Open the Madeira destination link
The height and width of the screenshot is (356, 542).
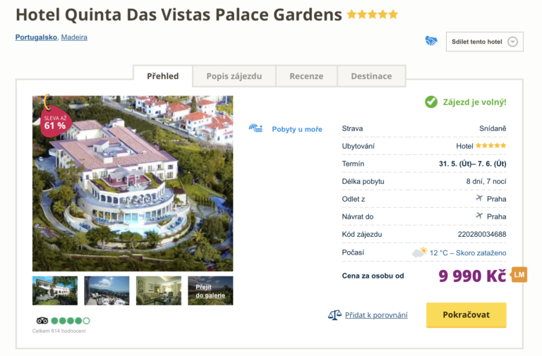(x=74, y=37)
